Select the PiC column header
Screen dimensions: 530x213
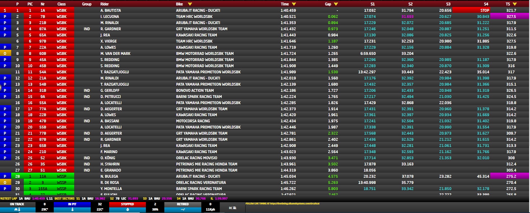30,4
